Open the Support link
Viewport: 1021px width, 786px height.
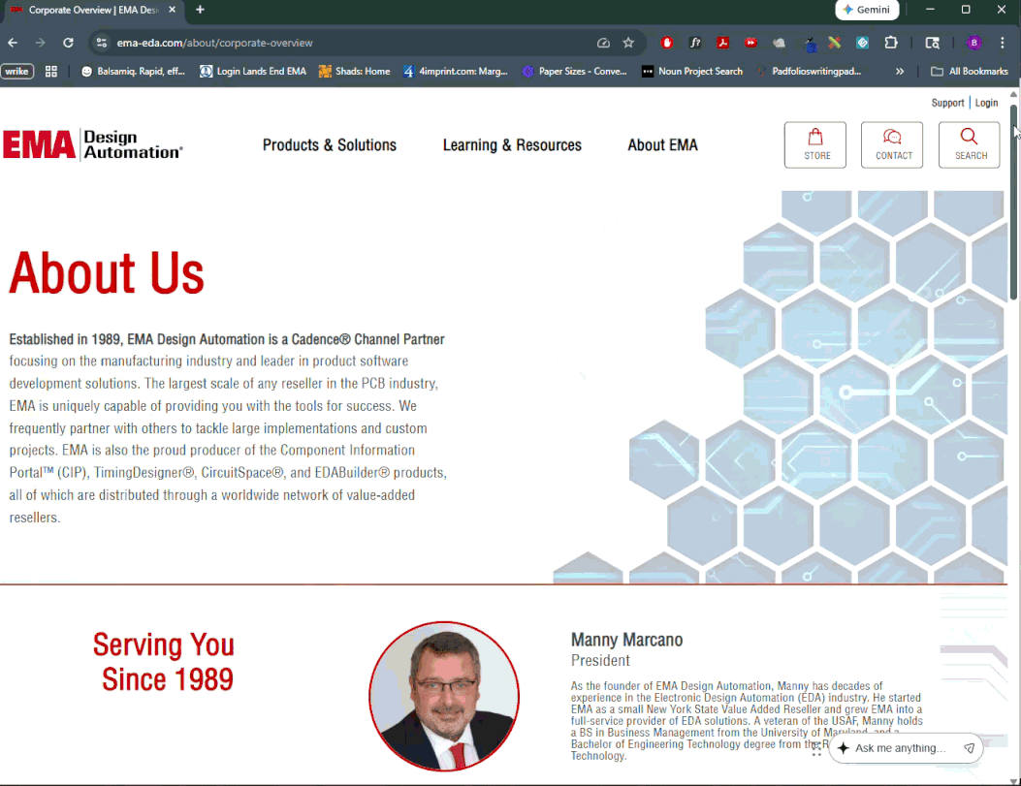tap(947, 103)
